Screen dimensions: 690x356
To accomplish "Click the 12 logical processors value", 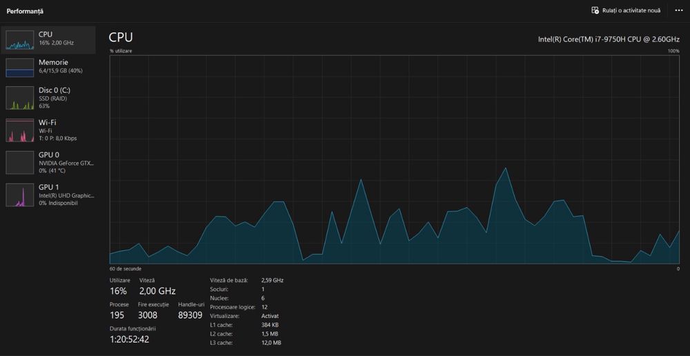I will 264,307.
